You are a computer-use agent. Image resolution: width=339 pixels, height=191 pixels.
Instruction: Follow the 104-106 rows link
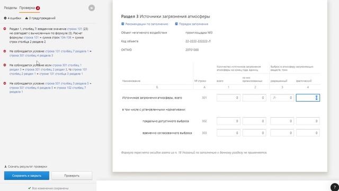click(66, 38)
